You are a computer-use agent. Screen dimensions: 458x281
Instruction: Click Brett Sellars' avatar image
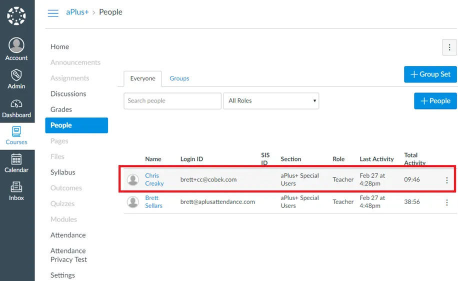tap(133, 202)
